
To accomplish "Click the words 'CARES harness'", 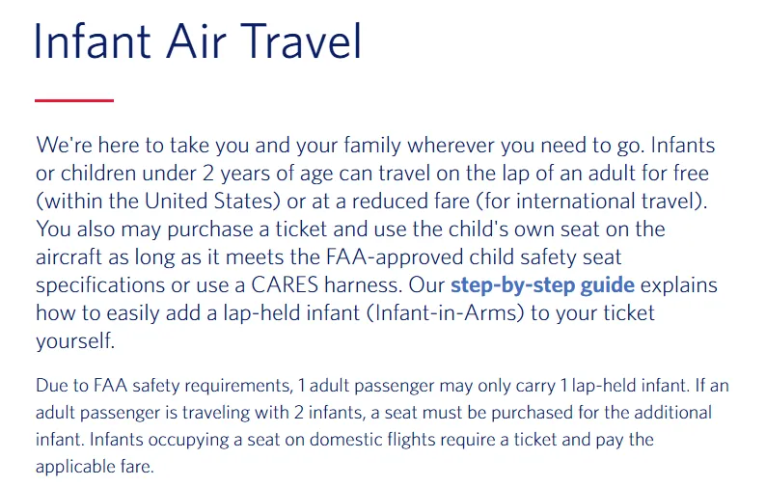I will click(x=326, y=285).
